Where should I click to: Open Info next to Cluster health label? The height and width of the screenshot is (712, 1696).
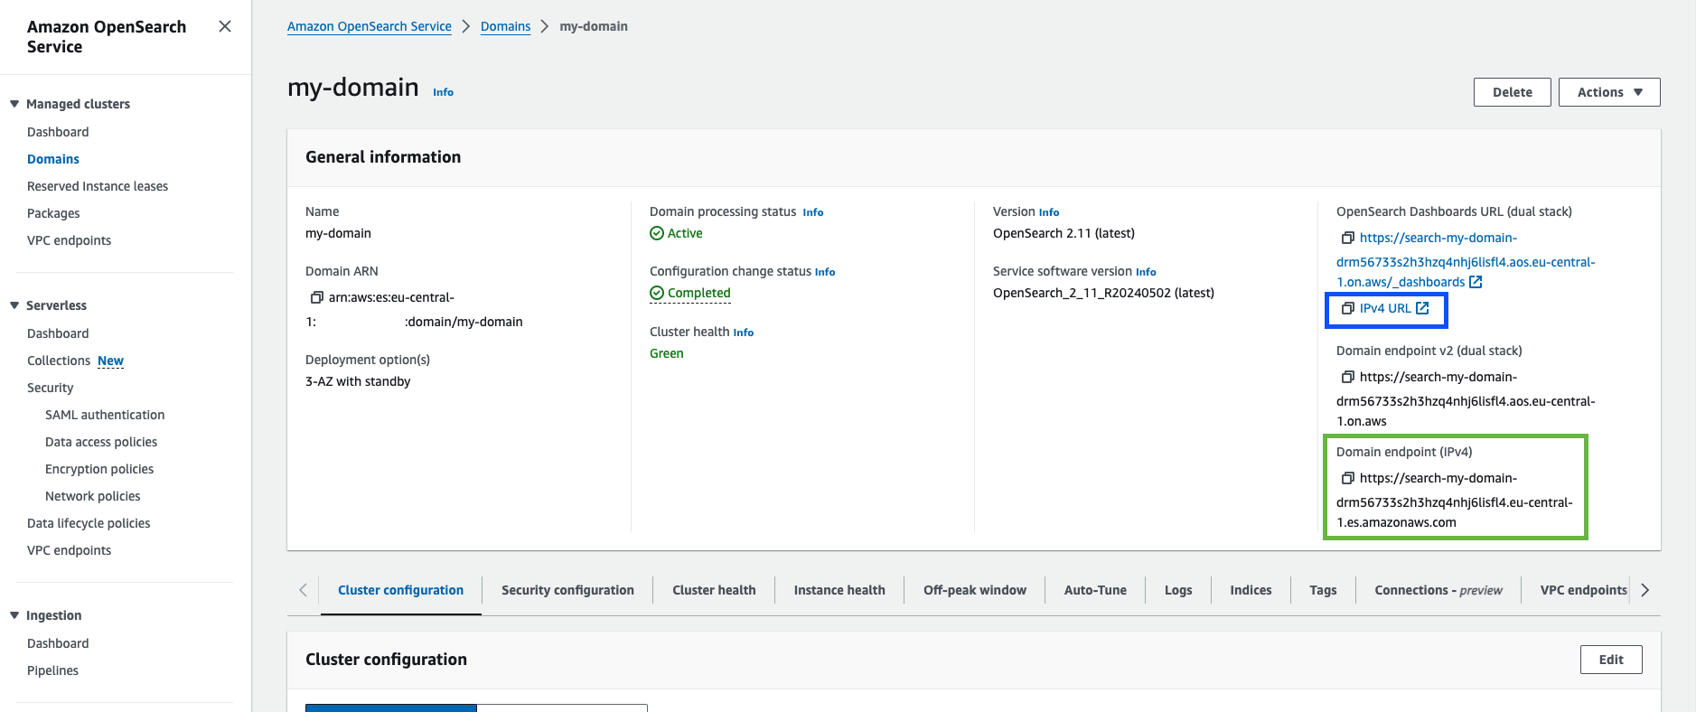point(744,333)
